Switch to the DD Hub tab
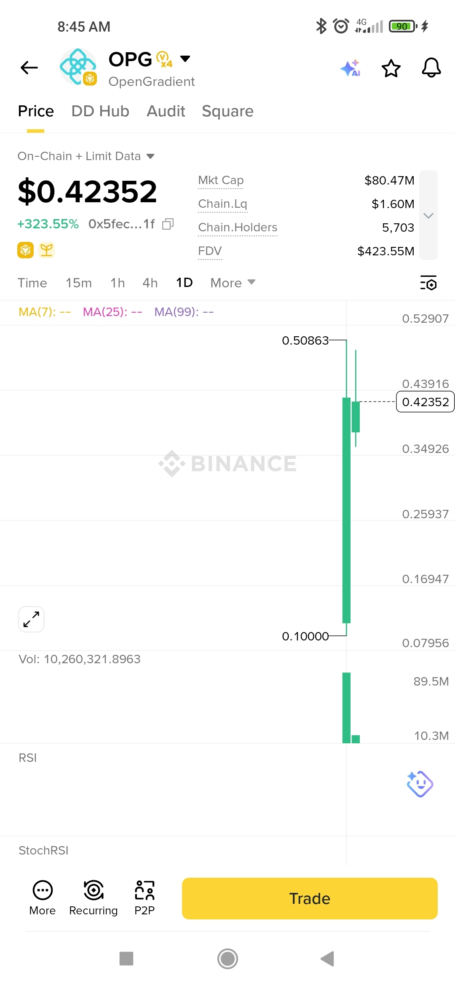 [100, 111]
